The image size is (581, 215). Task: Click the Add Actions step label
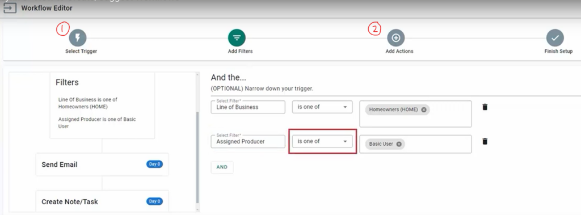[399, 51]
